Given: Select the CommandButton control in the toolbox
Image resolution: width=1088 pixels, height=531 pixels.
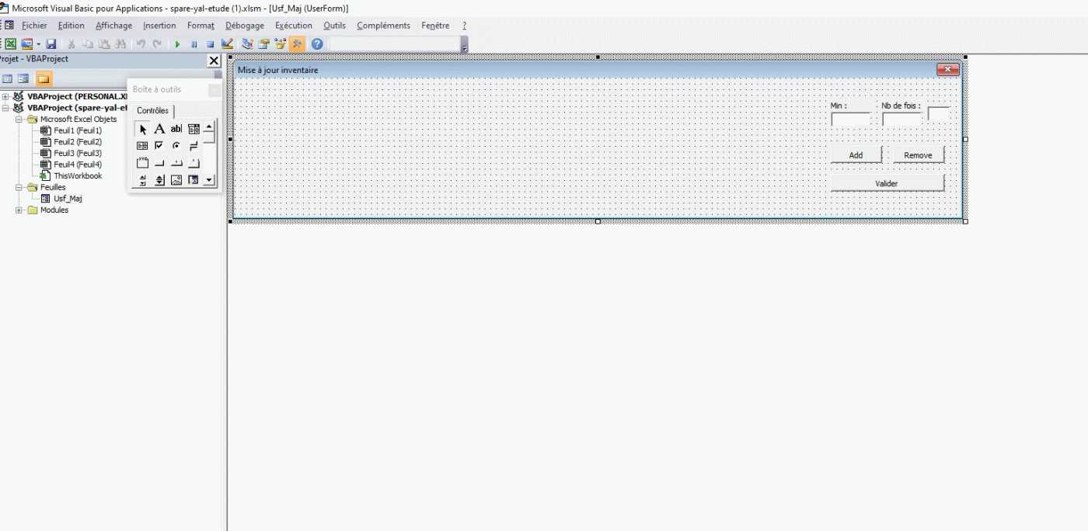Looking at the screenshot, I should 159,163.
